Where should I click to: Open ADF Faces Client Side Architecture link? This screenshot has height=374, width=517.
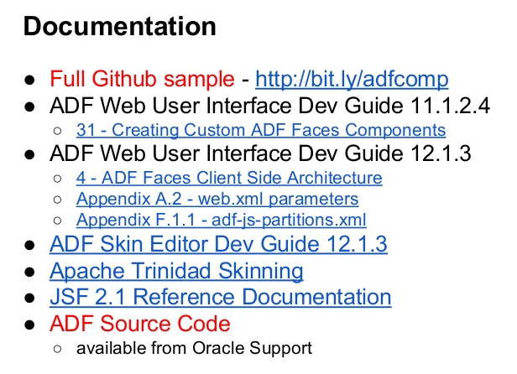(x=228, y=178)
